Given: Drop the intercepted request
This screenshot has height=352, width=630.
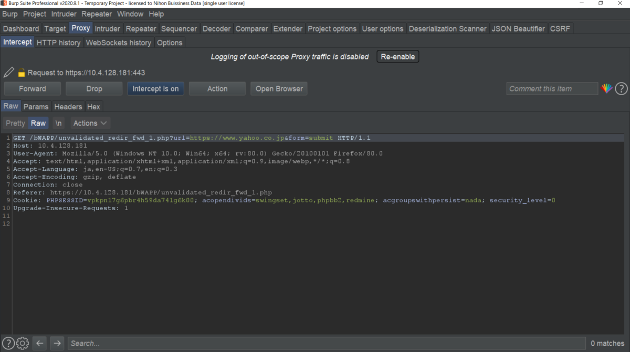Looking at the screenshot, I should click(x=94, y=89).
